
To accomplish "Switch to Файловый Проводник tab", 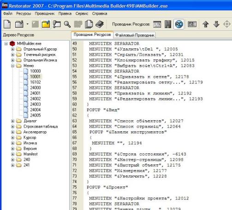I will [135, 35].
